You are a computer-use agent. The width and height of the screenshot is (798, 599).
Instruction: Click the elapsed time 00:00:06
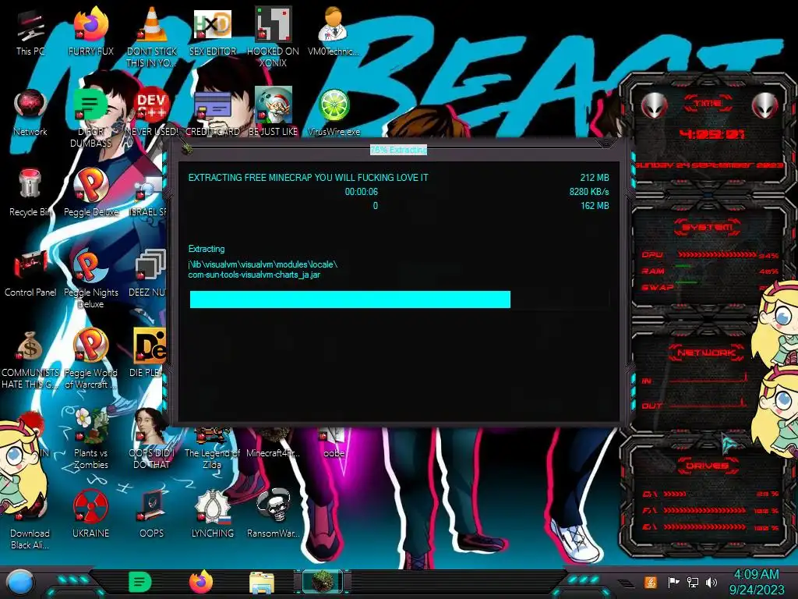(x=362, y=192)
